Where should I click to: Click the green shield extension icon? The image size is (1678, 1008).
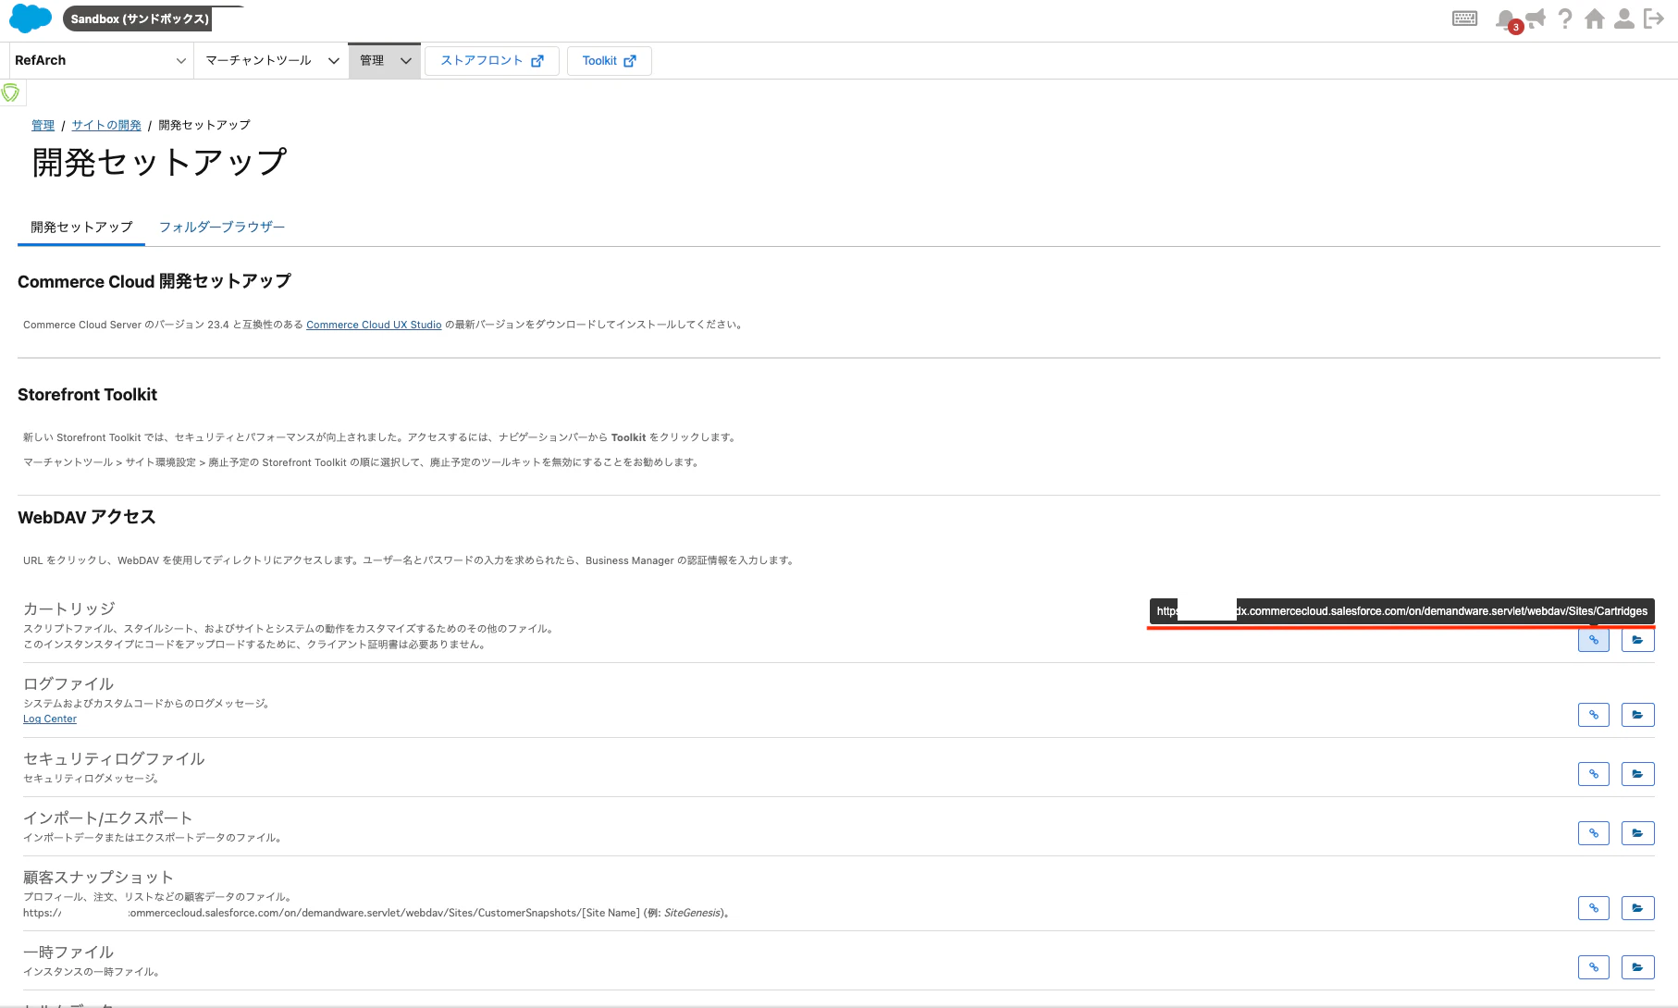coord(11,92)
